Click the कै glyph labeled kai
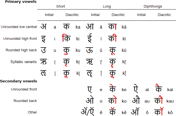The height and width of the screenshot is (116, 176). click(159, 88)
